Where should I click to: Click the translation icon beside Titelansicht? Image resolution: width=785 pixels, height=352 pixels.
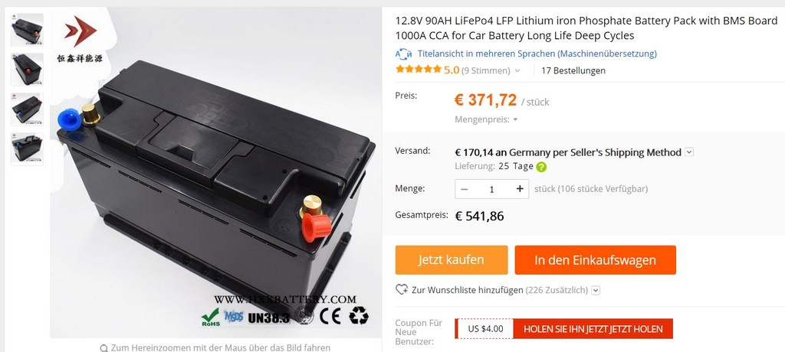(403, 54)
